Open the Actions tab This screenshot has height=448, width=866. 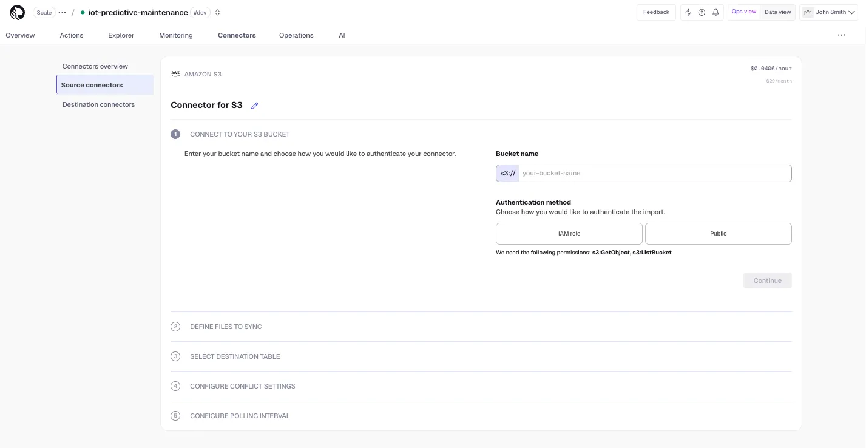coord(72,35)
